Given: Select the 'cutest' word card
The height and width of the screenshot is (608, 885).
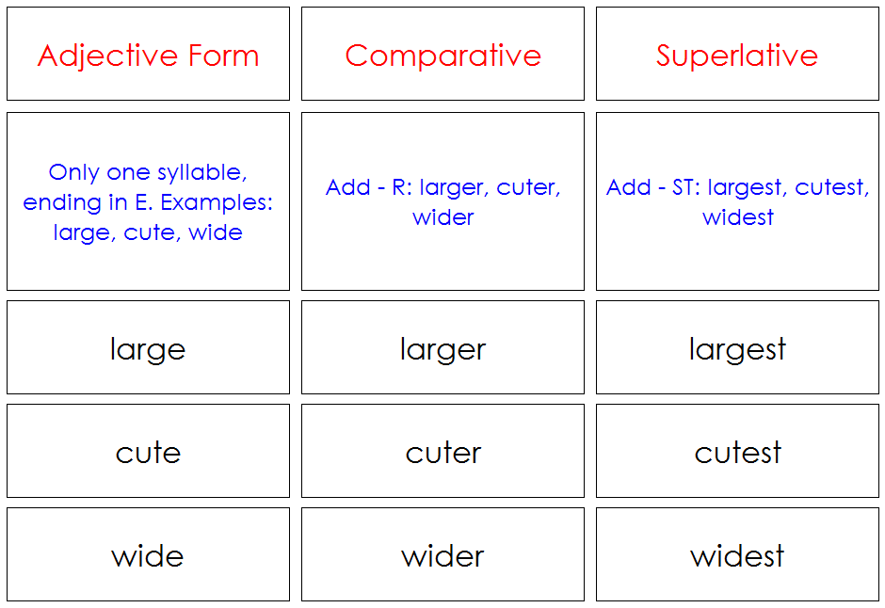Looking at the screenshot, I should (737, 452).
